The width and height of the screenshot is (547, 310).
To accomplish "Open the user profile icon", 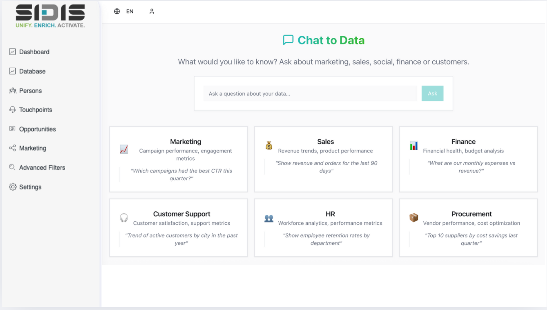I will (152, 11).
